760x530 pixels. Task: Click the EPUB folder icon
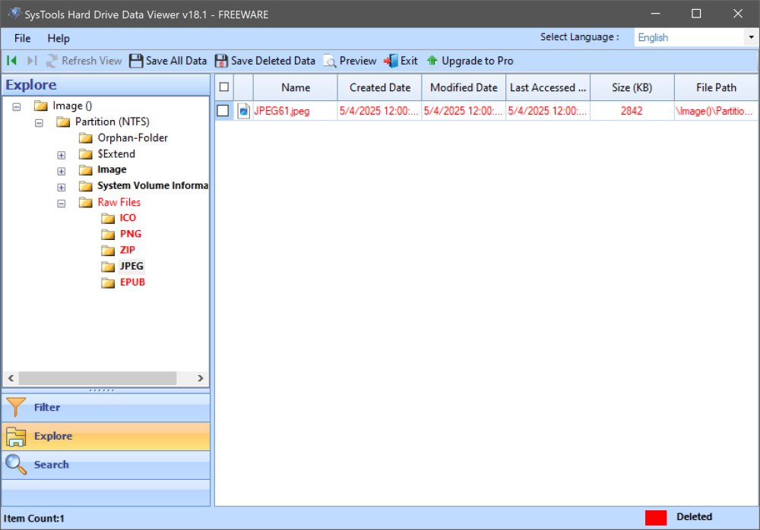coord(108,282)
